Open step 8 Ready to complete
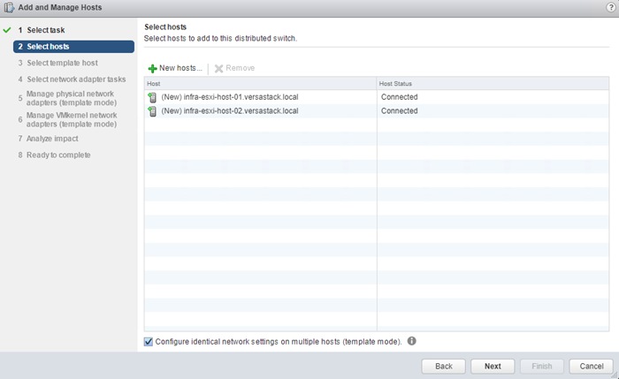619x379 pixels. 54,155
